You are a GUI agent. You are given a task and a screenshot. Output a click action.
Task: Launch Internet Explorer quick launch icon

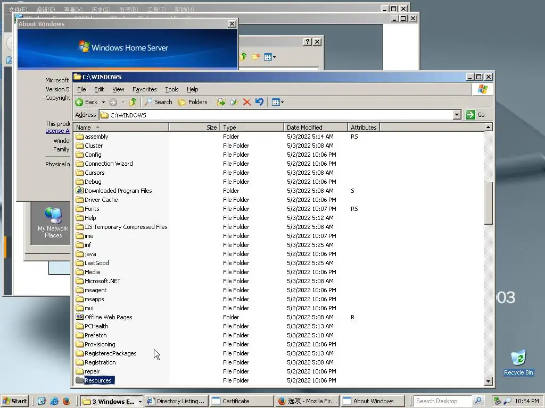(54, 401)
